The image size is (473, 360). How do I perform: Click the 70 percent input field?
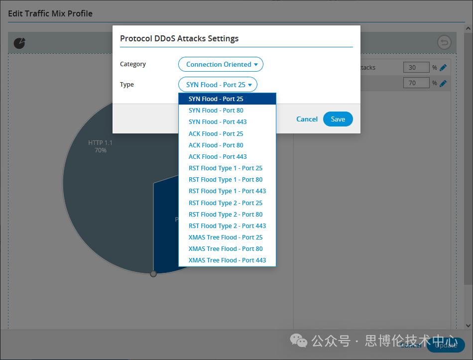click(x=416, y=83)
